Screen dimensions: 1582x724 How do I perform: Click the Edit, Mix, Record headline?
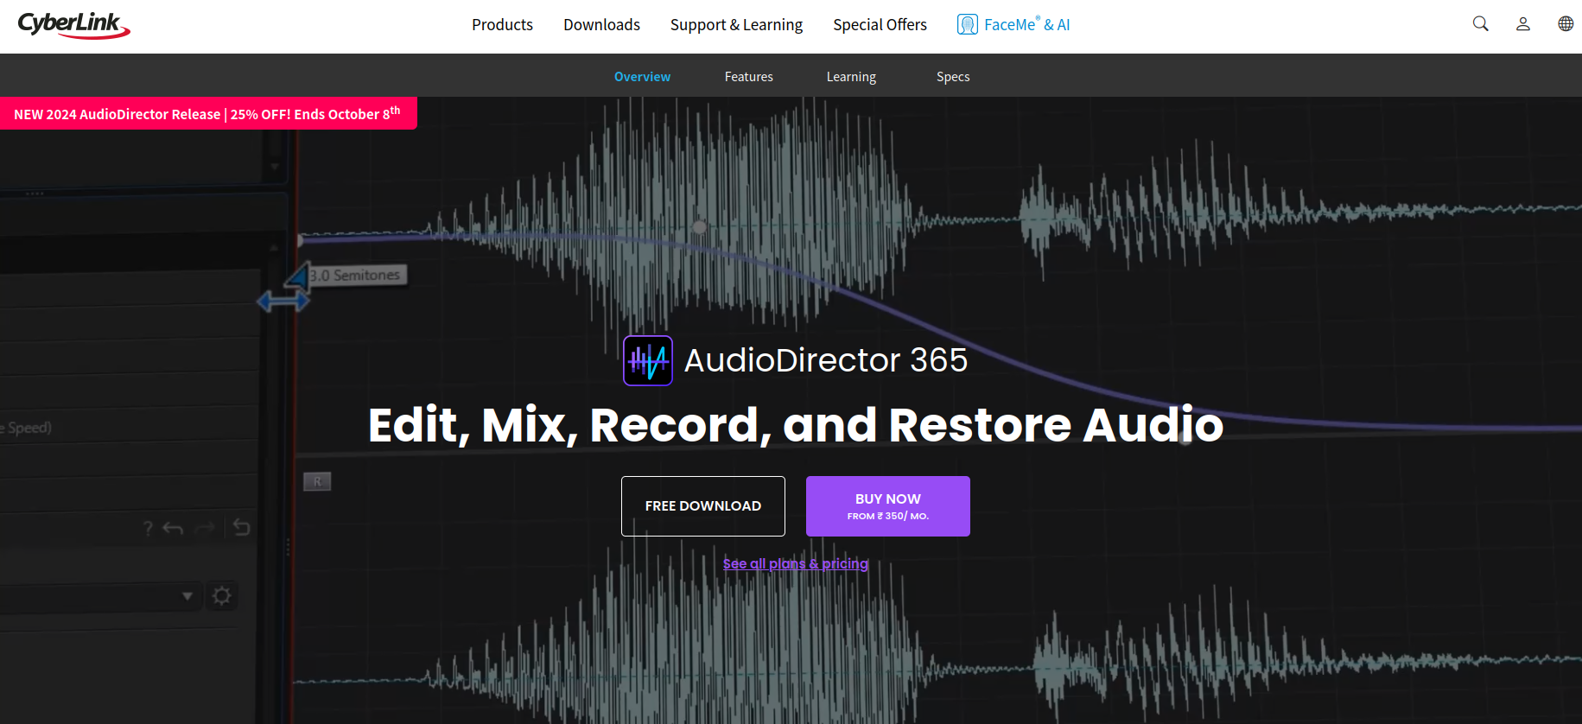pyautogui.click(x=796, y=425)
